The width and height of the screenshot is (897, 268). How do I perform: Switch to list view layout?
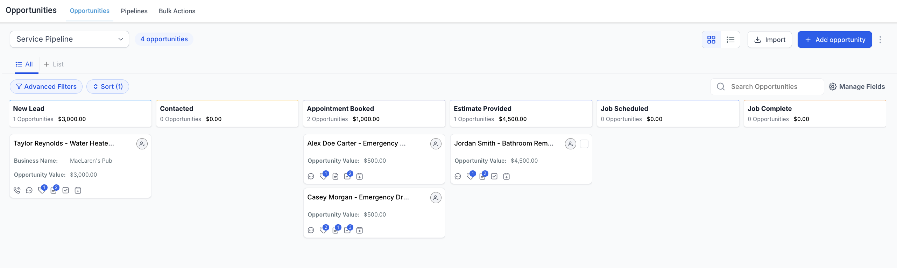click(x=730, y=40)
